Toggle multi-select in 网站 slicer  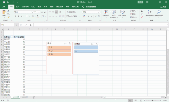pyautogui.click(x=65, y=43)
